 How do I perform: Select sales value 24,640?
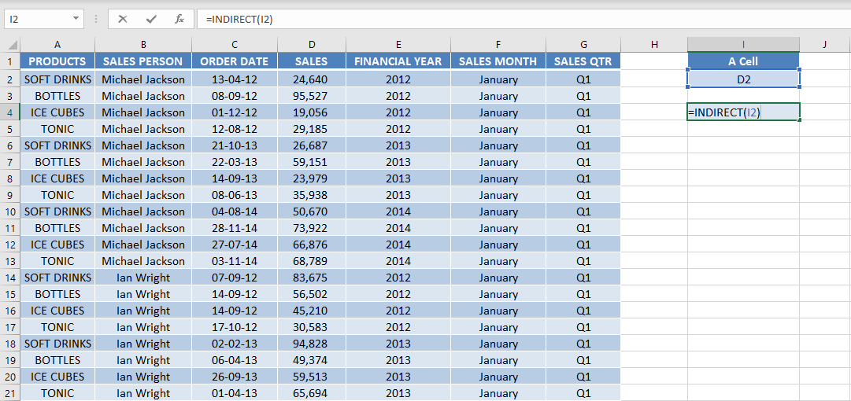(312, 79)
